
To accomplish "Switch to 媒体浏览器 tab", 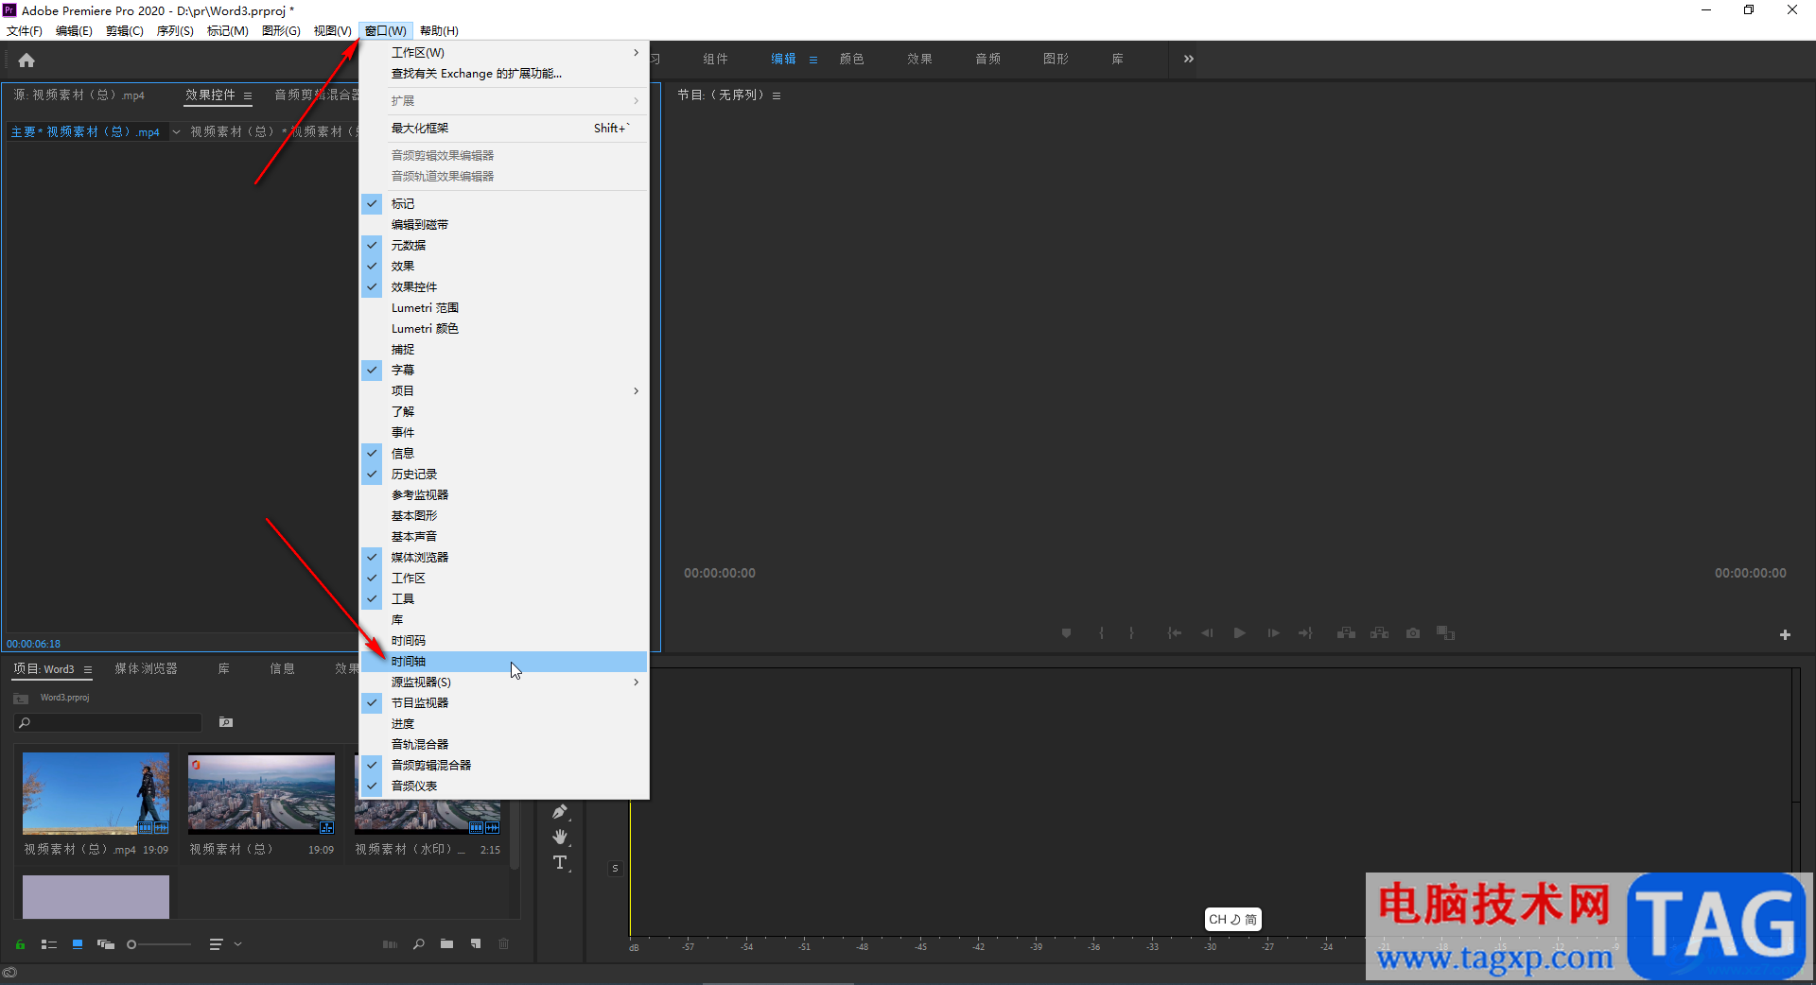I will coord(147,668).
